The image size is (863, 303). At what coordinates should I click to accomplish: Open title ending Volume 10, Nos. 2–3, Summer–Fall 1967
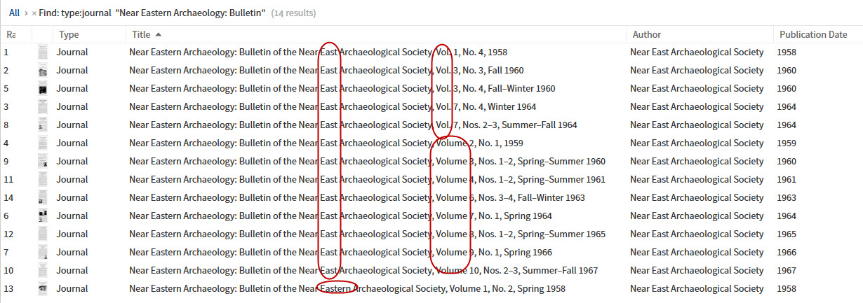click(x=363, y=270)
